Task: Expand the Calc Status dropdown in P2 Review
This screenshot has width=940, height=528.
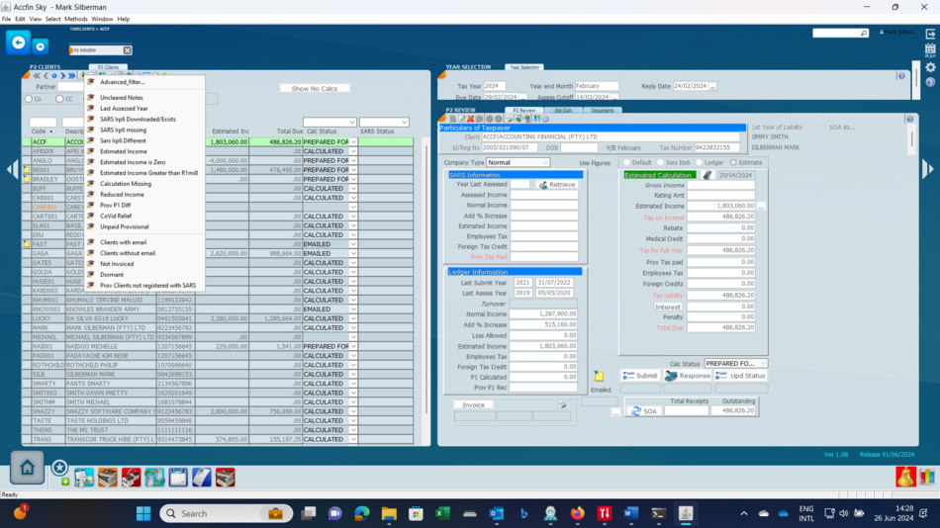Action: pos(762,364)
